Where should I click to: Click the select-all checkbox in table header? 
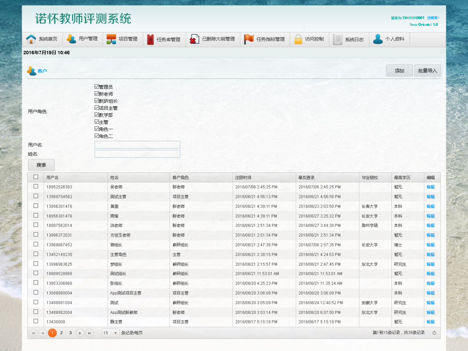point(36,177)
